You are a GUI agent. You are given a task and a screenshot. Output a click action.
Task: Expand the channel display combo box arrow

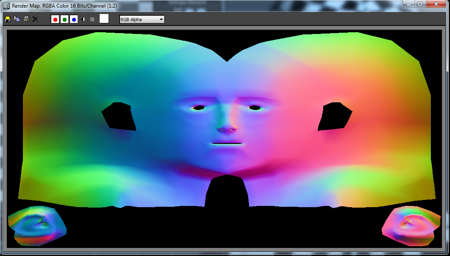[x=161, y=19]
